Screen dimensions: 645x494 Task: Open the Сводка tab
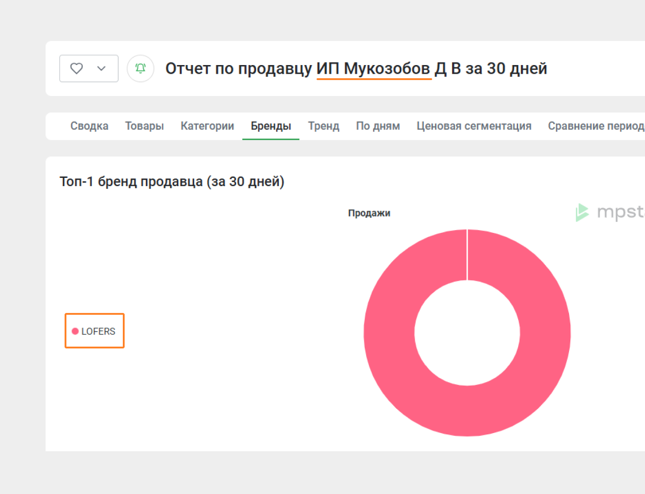pyautogui.click(x=89, y=126)
